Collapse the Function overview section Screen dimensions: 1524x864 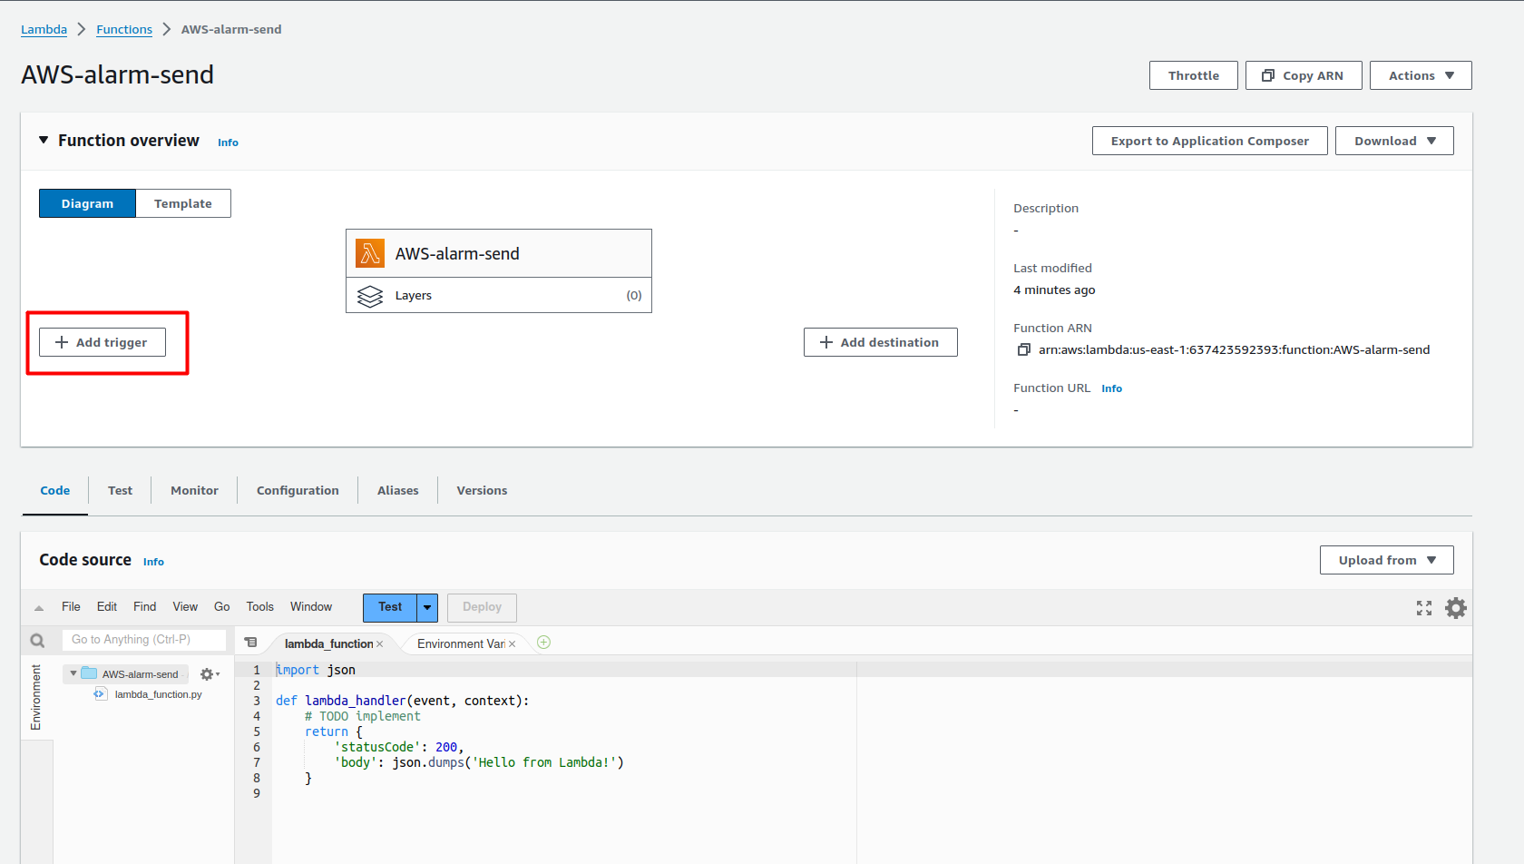tap(44, 140)
